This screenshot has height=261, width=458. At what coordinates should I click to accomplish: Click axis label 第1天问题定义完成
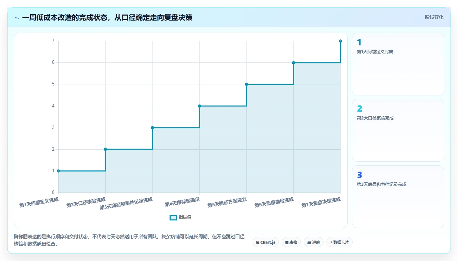click(39, 202)
